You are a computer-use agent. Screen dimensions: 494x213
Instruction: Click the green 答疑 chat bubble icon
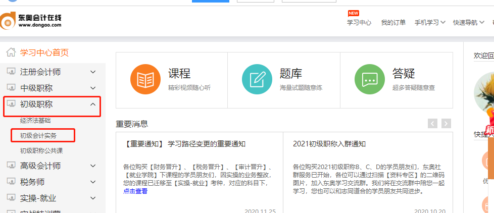[x=369, y=80]
